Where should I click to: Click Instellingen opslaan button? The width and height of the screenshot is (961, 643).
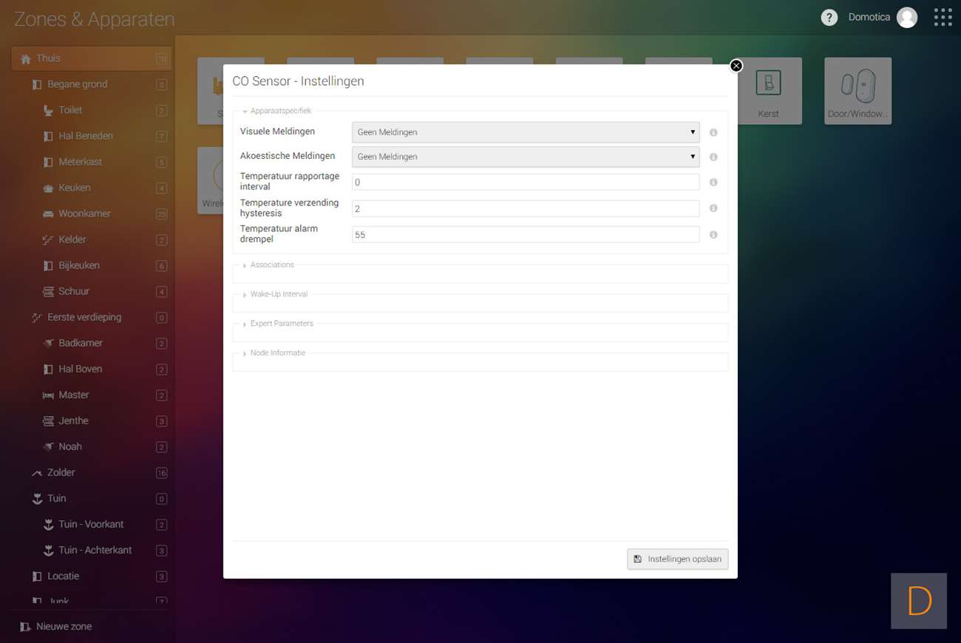point(677,559)
